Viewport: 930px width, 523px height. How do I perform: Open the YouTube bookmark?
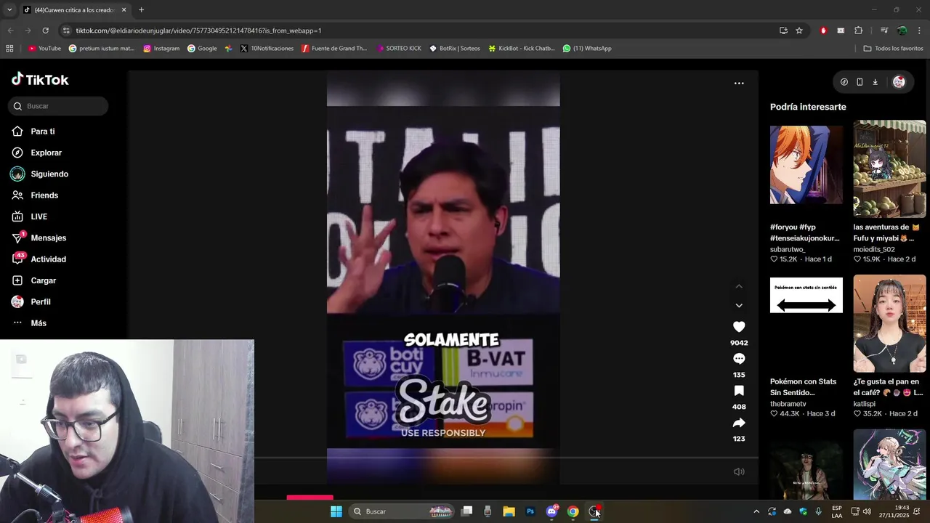click(44, 49)
